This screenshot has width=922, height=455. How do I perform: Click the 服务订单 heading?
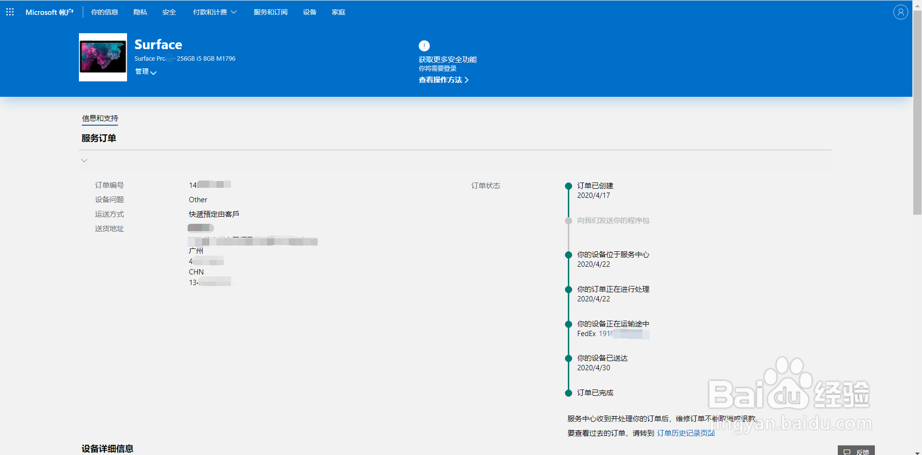click(99, 138)
